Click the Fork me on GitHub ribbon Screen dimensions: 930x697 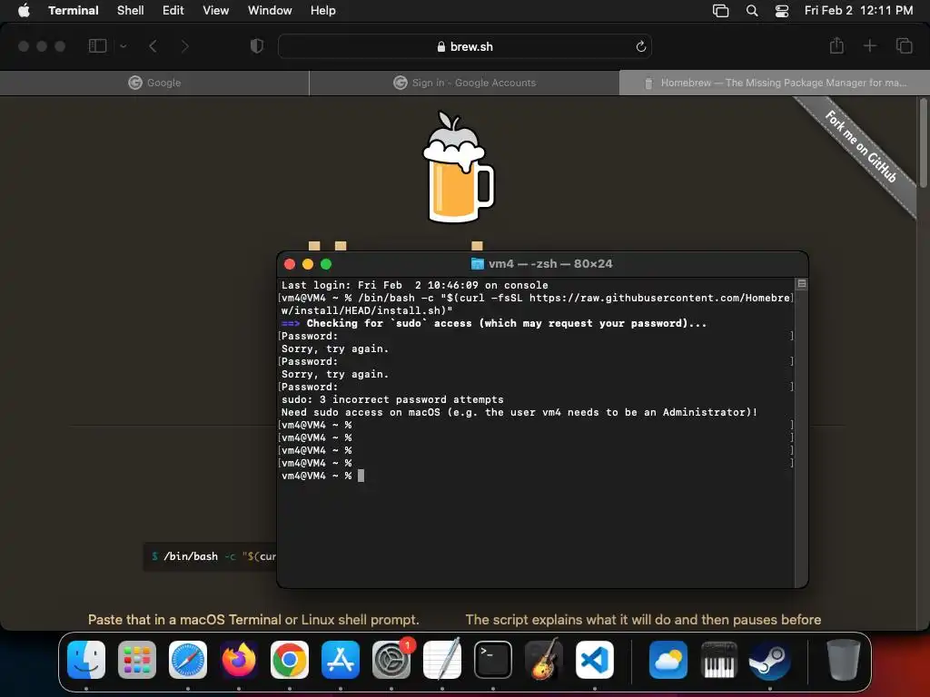(861, 146)
